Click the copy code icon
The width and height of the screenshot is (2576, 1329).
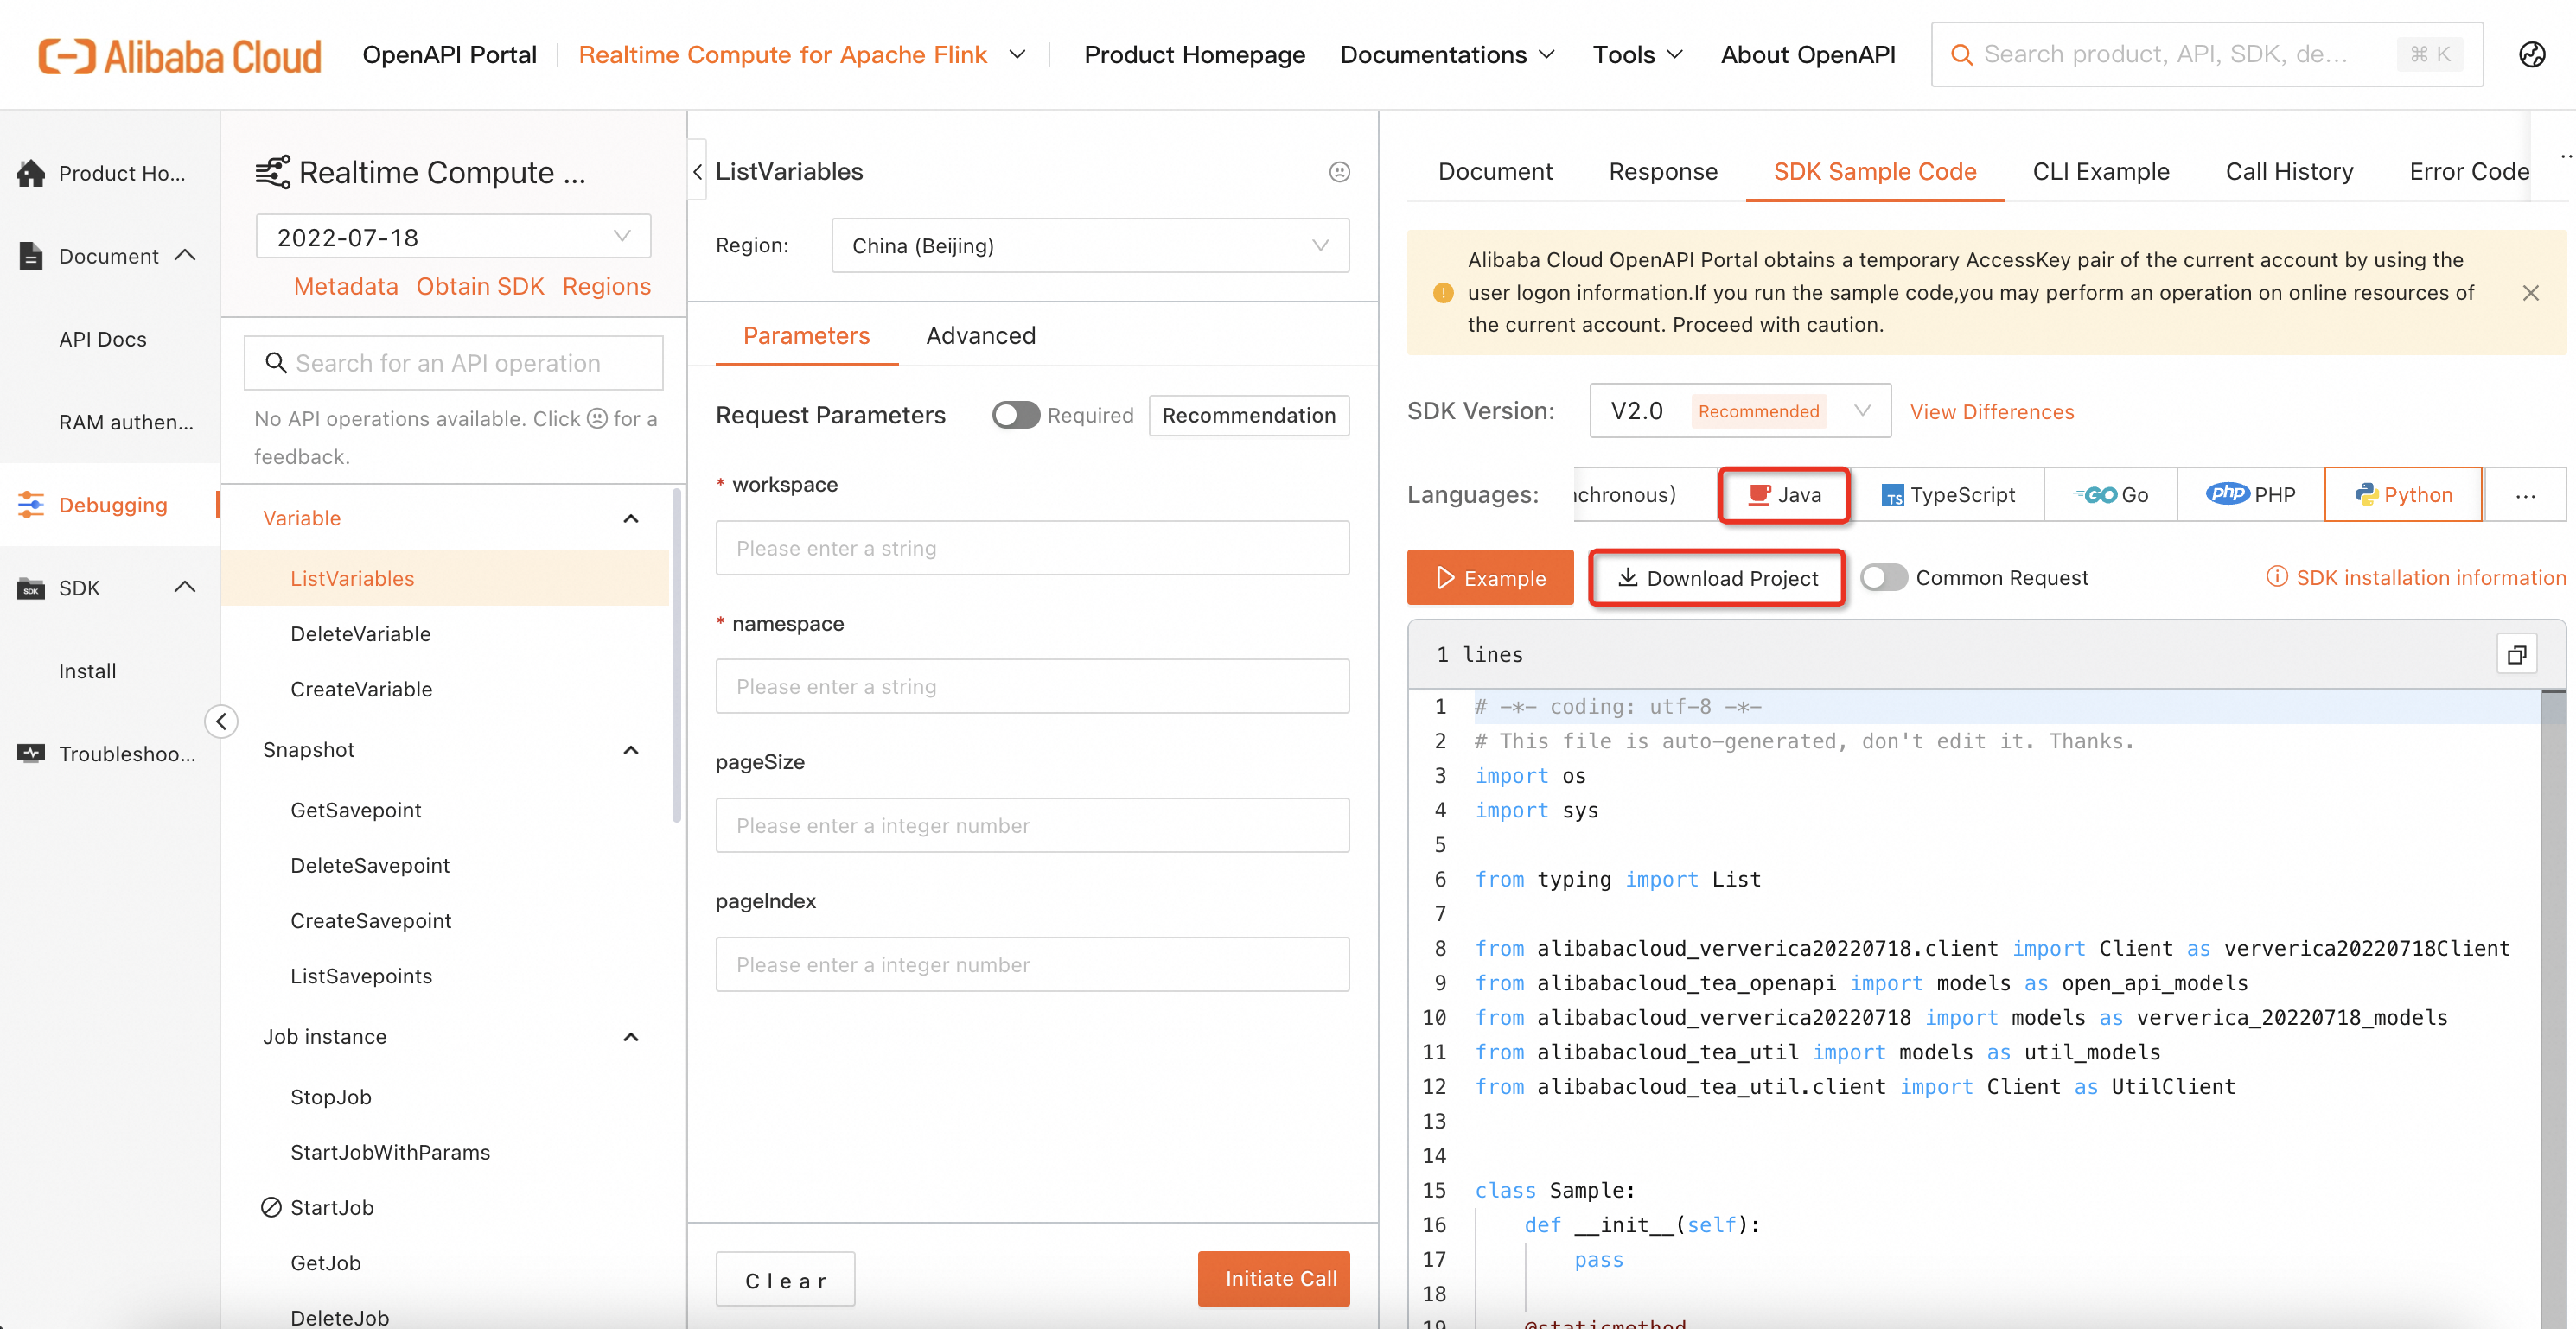click(2516, 655)
